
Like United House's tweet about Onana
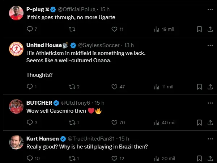click(x=114, y=87)
